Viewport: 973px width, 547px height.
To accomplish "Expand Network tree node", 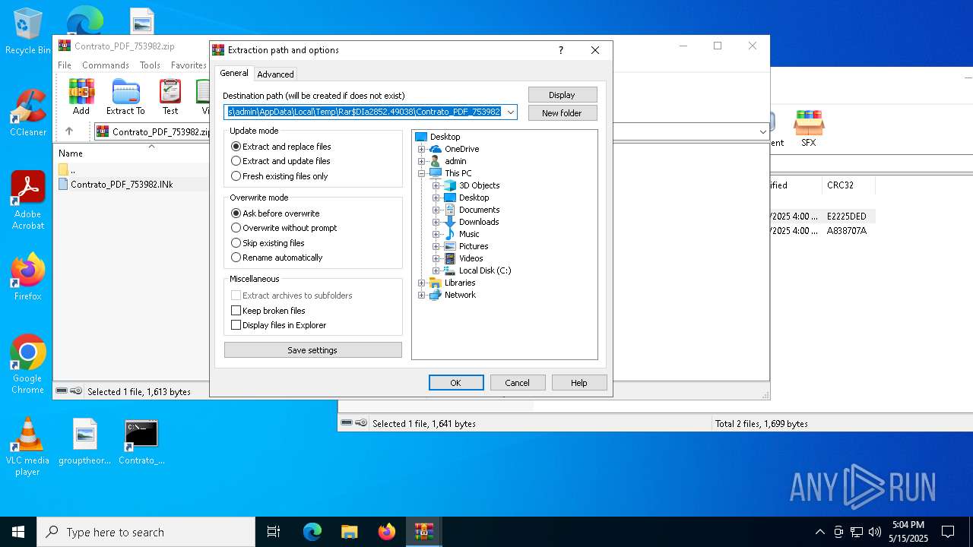I will coord(422,295).
